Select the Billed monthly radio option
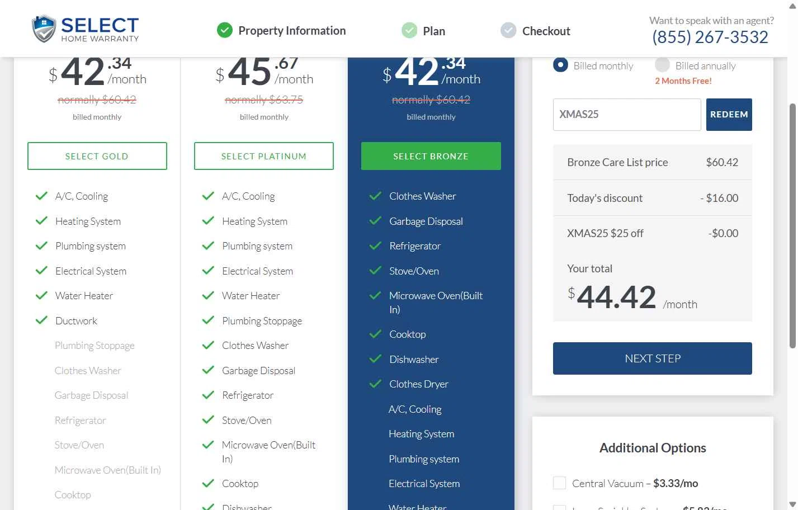The height and width of the screenshot is (510, 798). tap(560, 65)
